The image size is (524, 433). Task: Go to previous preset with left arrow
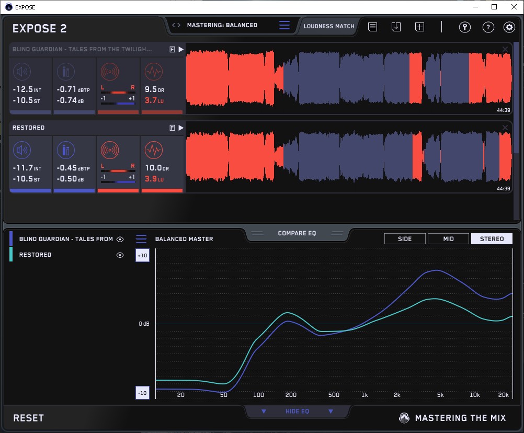pos(174,25)
